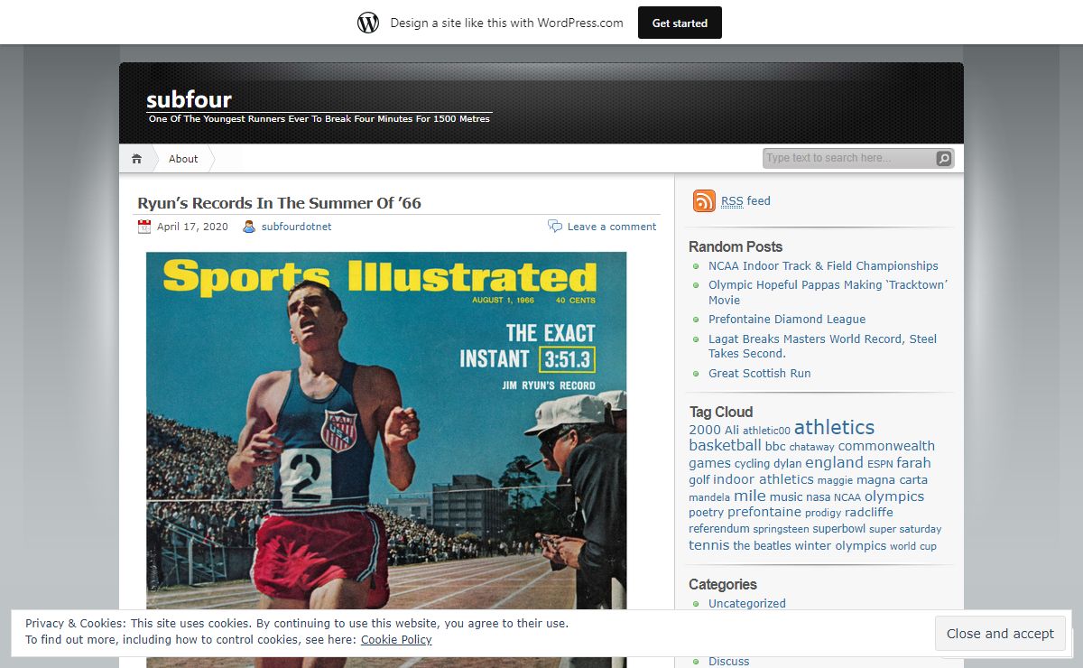Select the 'music' tag
The height and width of the screenshot is (668, 1083).
785,496
